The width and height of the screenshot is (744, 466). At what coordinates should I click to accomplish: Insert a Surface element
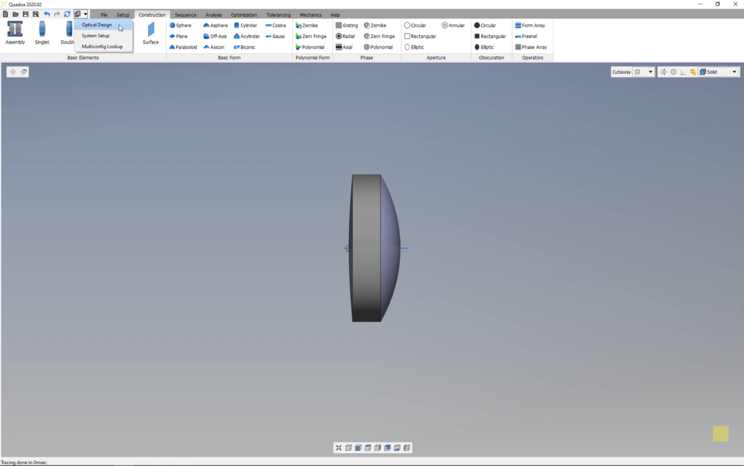point(151,34)
